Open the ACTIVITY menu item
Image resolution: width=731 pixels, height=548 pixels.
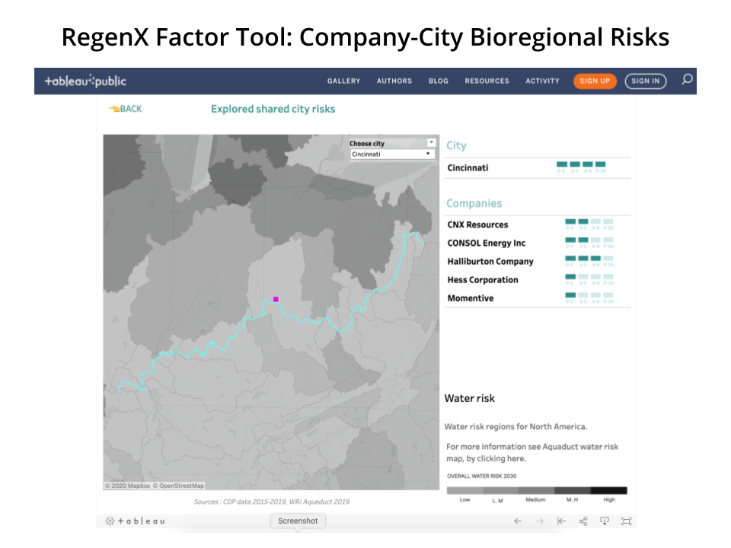pyautogui.click(x=542, y=81)
